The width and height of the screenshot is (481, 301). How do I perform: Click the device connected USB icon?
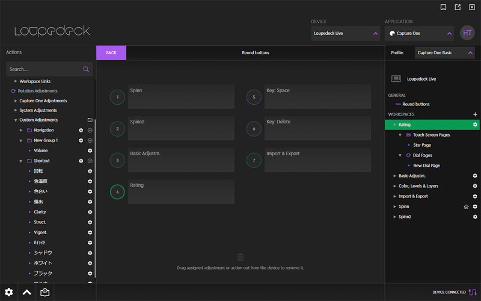pyautogui.click(x=473, y=292)
